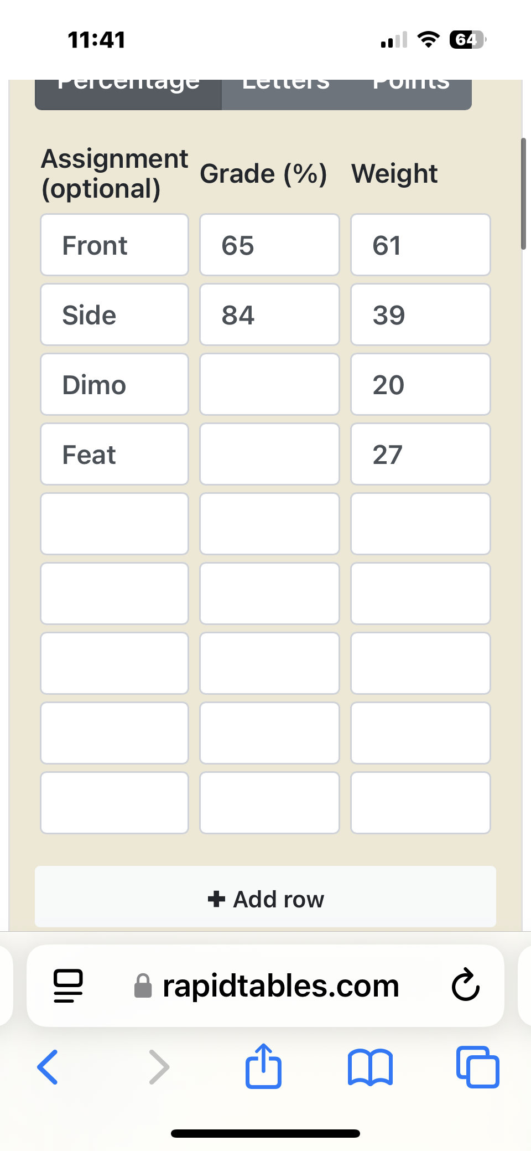Select the empty grade field for Dimo
531x1151 pixels.
(269, 384)
